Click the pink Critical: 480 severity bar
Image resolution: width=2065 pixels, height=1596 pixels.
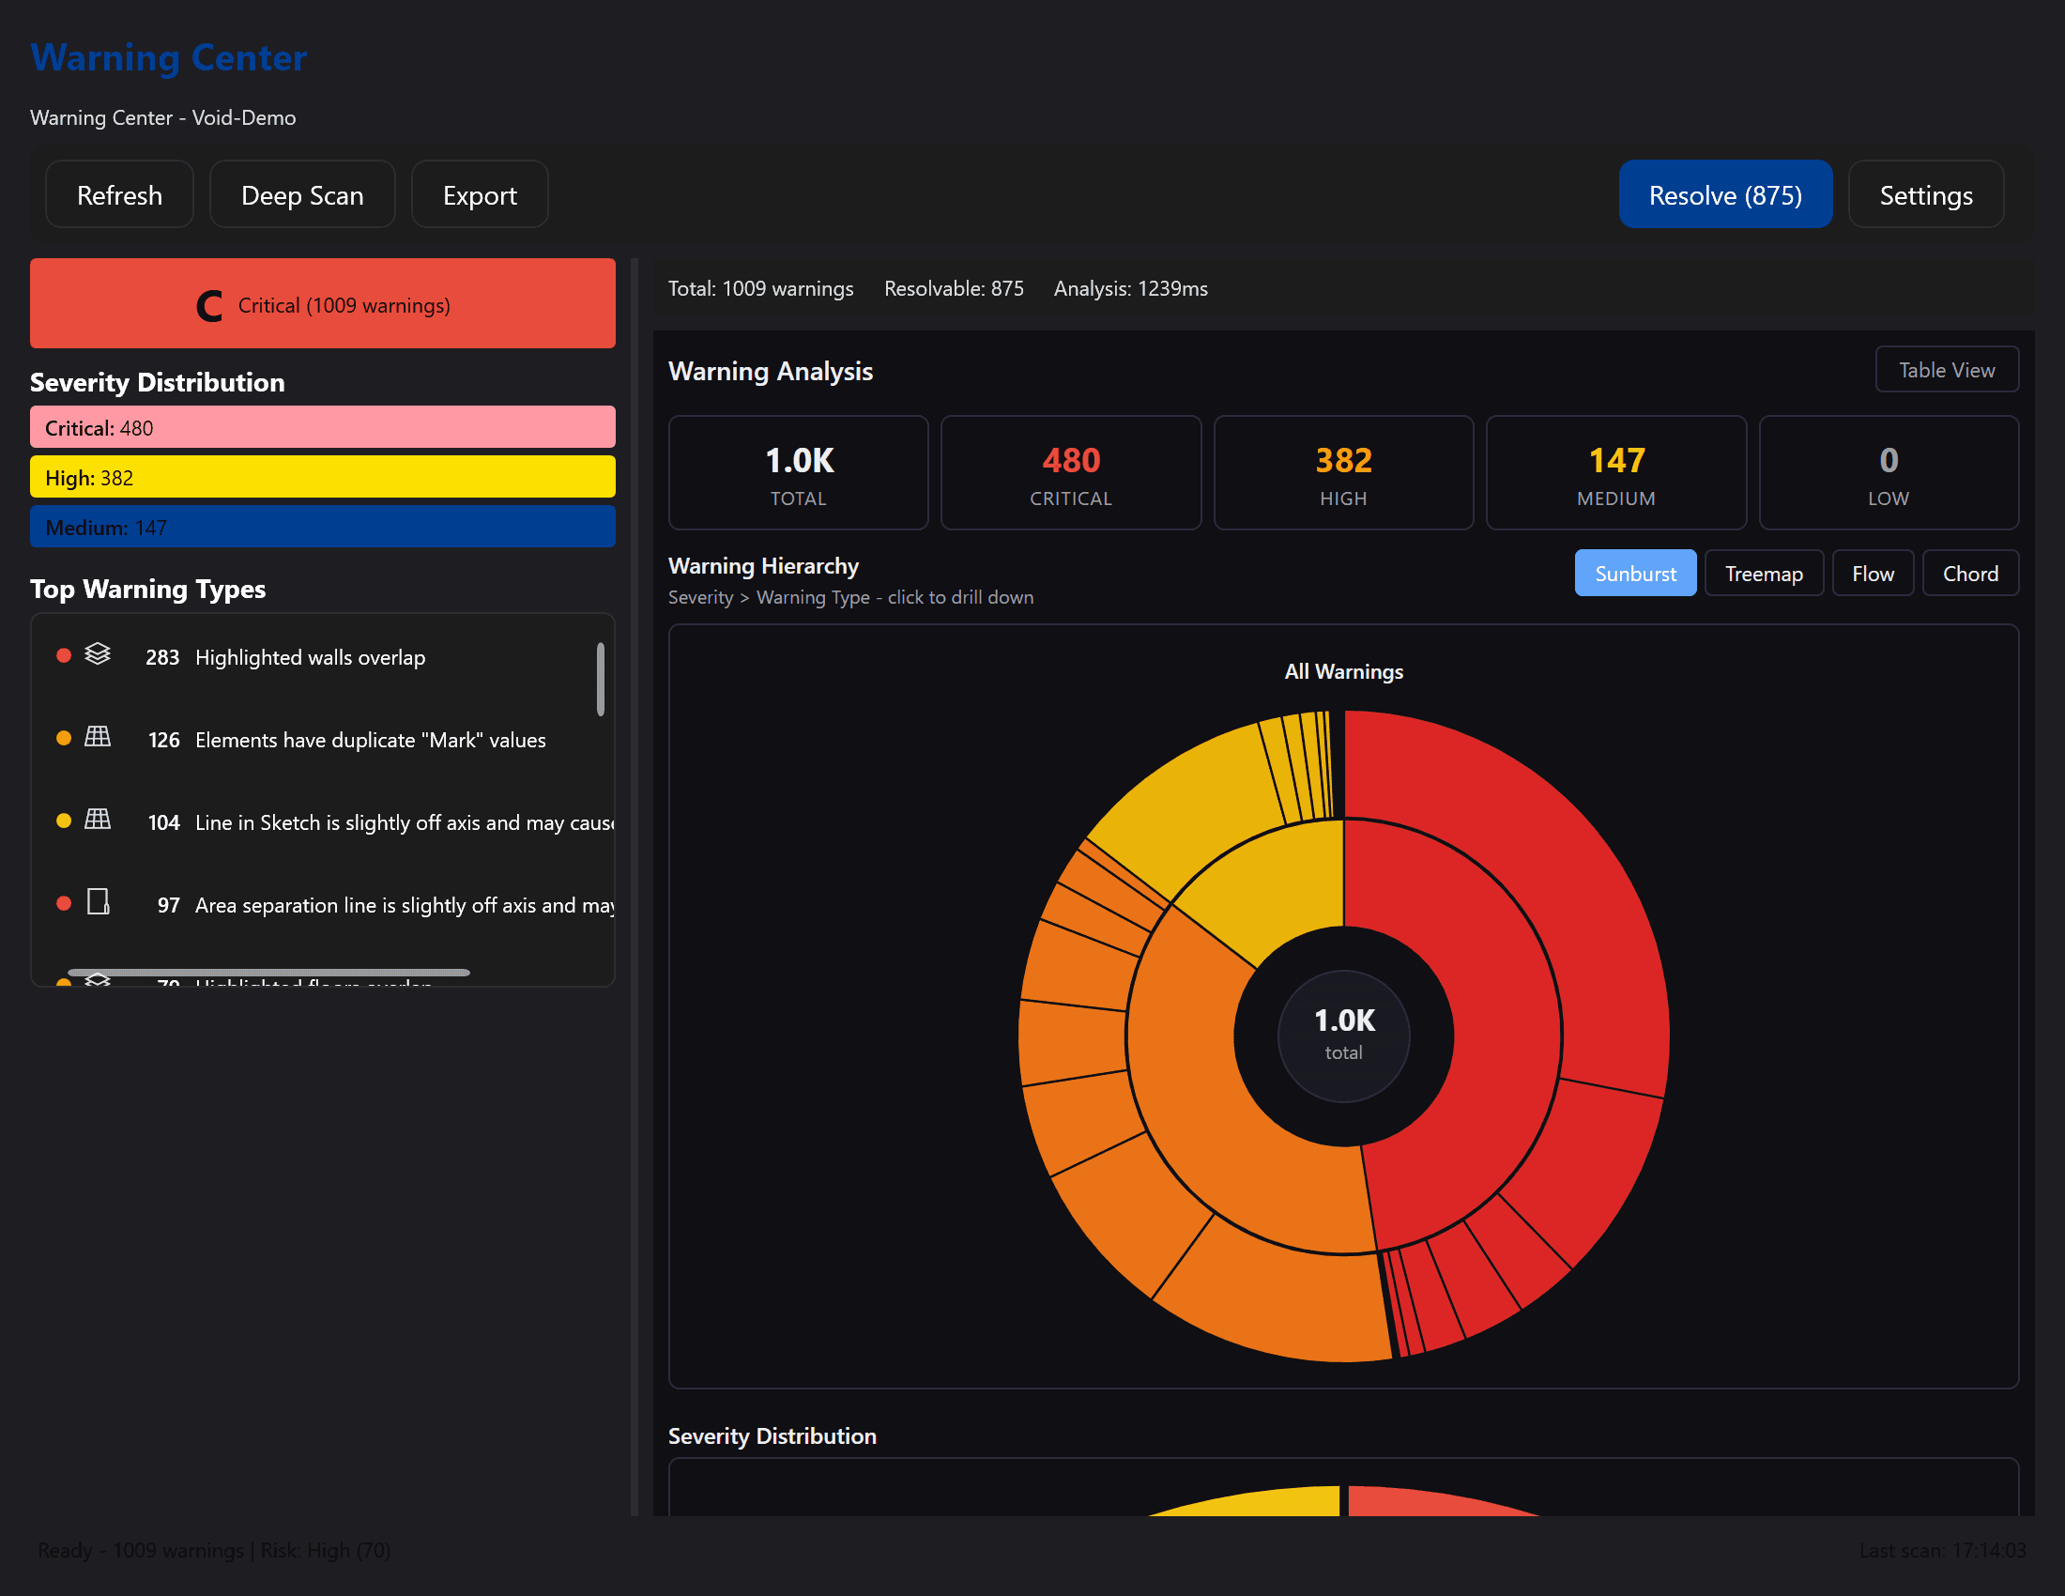tap(322, 427)
